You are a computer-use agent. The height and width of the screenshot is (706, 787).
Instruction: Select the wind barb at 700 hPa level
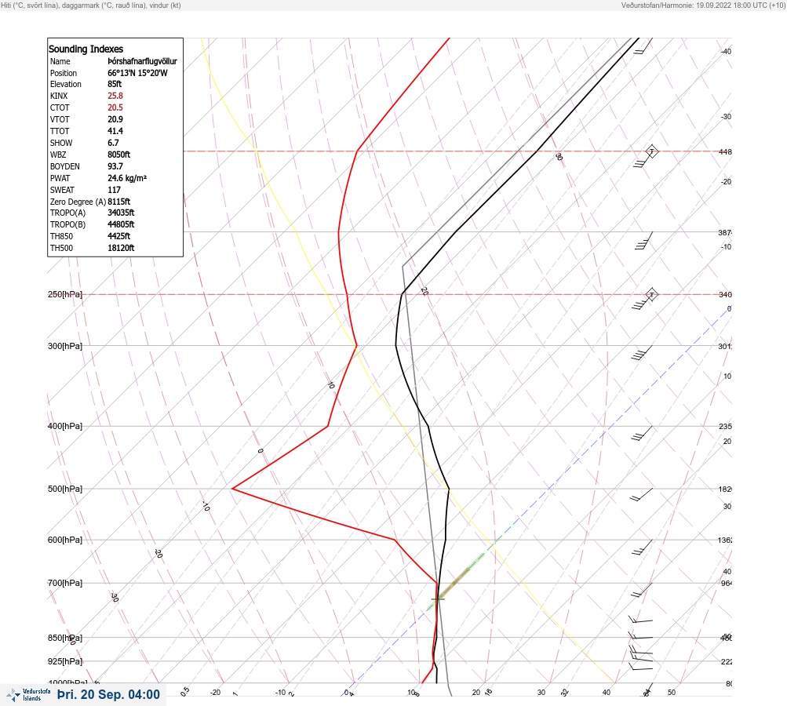(641, 590)
